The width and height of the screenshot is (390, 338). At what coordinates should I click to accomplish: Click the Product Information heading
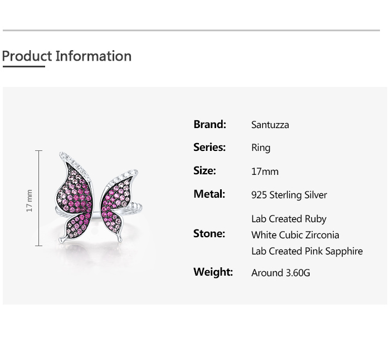point(67,56)
